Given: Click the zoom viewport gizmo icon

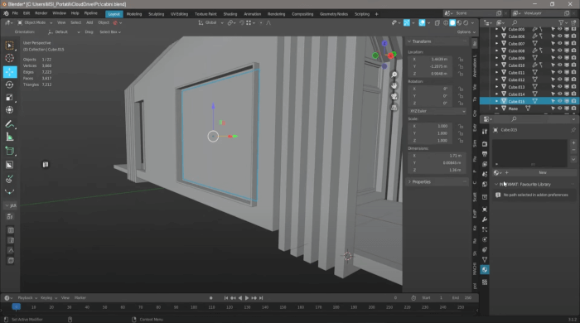Looking at the screenshot, I should pyautogui.click(x=394, y=75).
